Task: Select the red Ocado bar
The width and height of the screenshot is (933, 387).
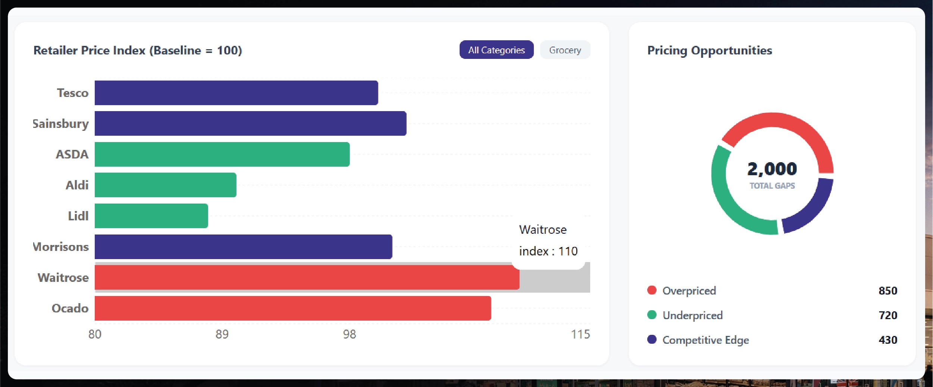Action: click(x=292, y=308)
